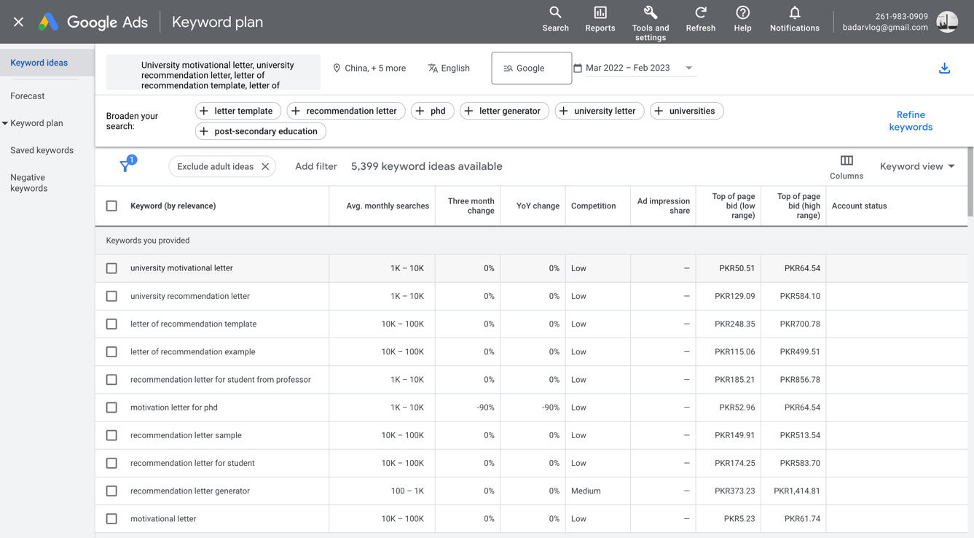
Task: Download keyword ideas using the download icon
Action: click(x=944, y=69)
